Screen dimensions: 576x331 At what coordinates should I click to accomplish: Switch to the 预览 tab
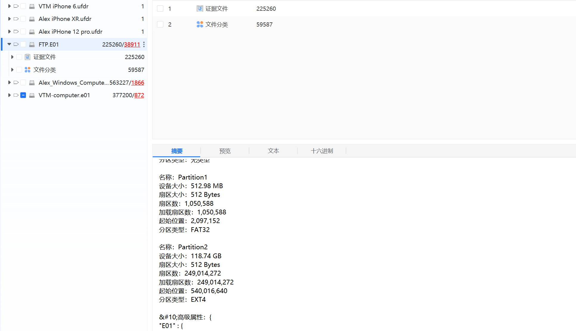tap(225, 151)
